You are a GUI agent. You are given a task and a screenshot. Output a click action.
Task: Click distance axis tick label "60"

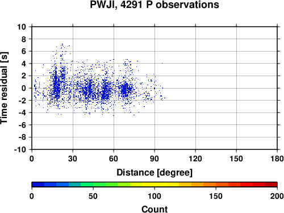pos(114,158)
